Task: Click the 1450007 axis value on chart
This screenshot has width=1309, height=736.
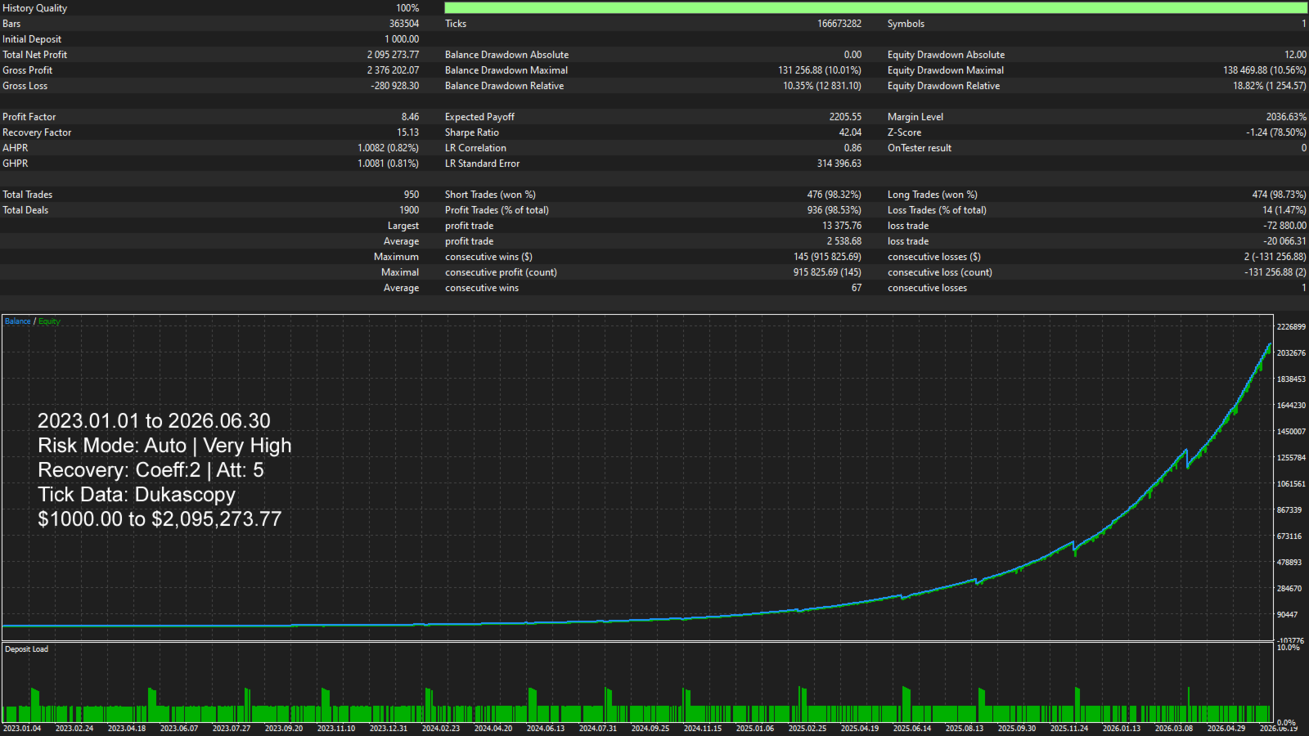Action: click(1291, 432)
